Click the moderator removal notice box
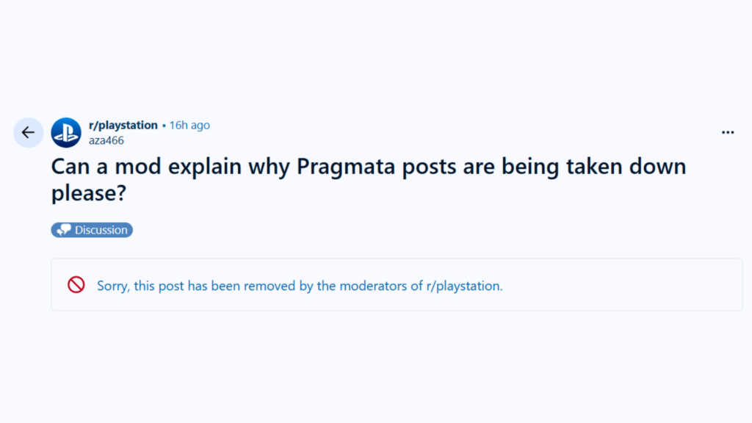Image resolution: width=752 pixels, height=423 pixels. pos(397,285)
